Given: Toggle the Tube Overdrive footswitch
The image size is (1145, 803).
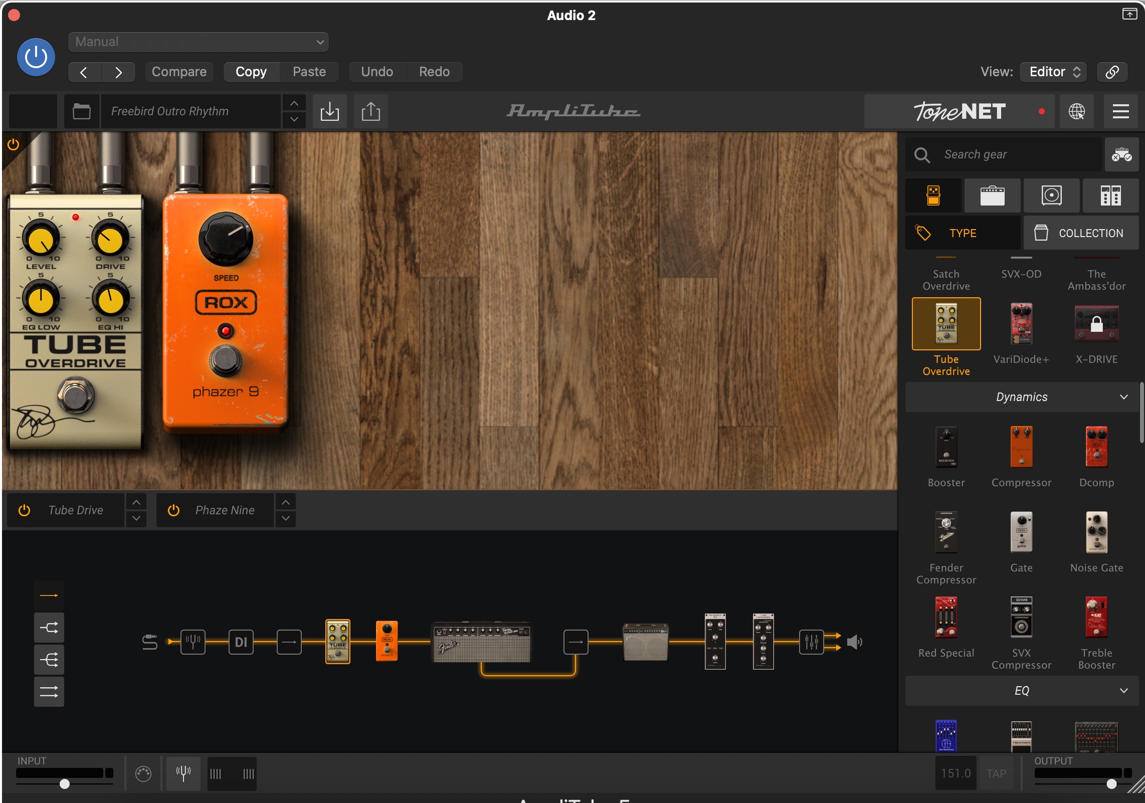Looking at the screenshot, I should [76, 396].
